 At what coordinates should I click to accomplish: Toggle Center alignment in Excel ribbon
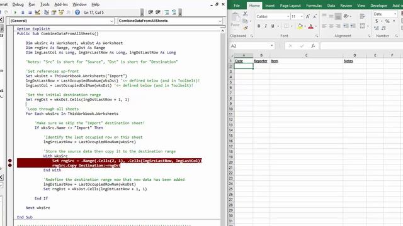click(x=331, y=26)
